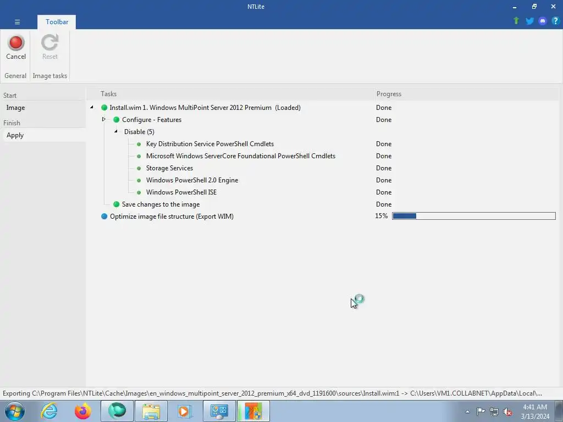Image resolution: width=563 pixels, height=422 pixels.
Task: Click green dot beside Configure - Features
Action: (x=117, y=119)
